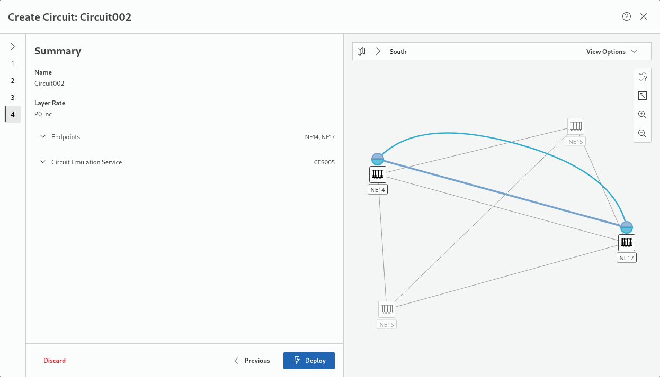The width and height of the screenshot is (660, 377).
Task: Open the help icon in header
Action: pos(627,16)
